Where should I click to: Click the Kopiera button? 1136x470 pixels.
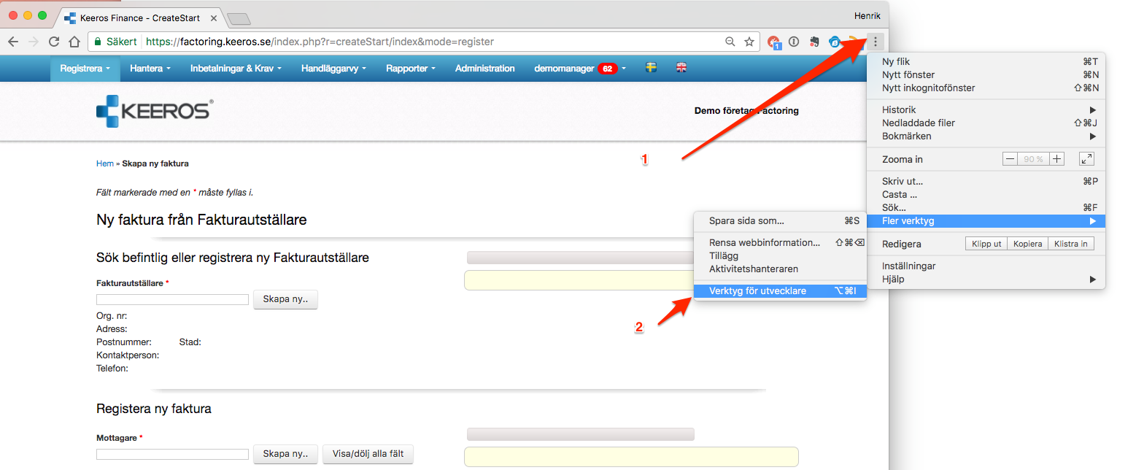point(1027,244)
